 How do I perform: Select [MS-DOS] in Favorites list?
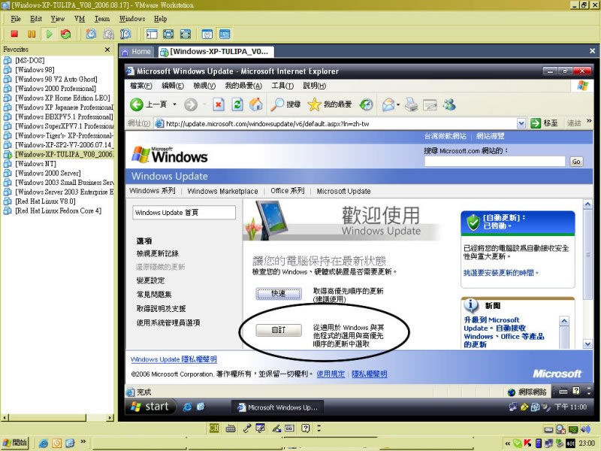[x=30, y=60]
